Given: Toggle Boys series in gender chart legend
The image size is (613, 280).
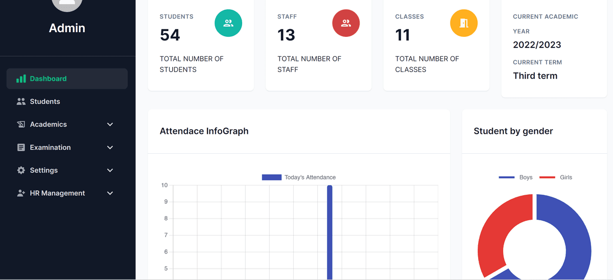Looking at the screenshot, I should [515, 177].
